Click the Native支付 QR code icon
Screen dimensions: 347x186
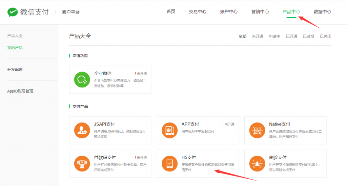(x=257, y=130)
